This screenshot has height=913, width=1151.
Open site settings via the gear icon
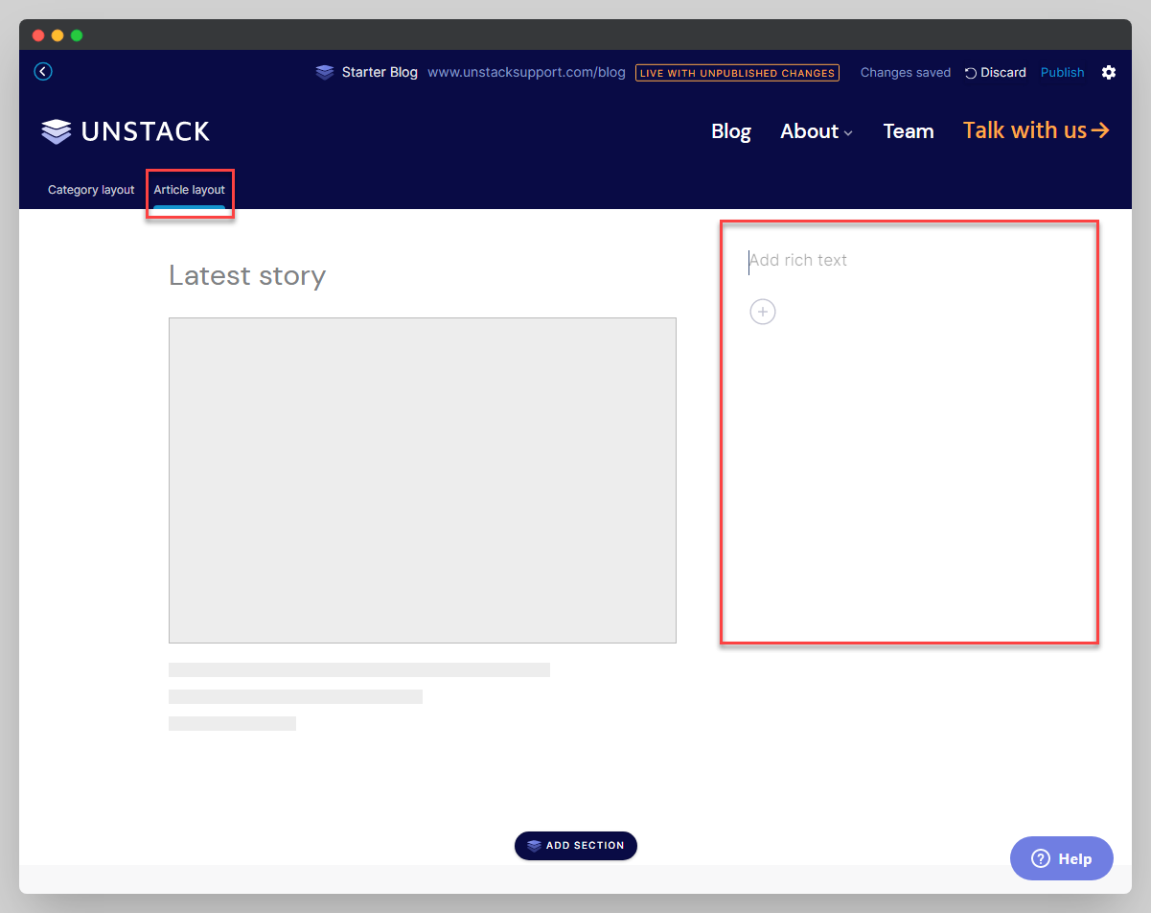point(1109,72)
